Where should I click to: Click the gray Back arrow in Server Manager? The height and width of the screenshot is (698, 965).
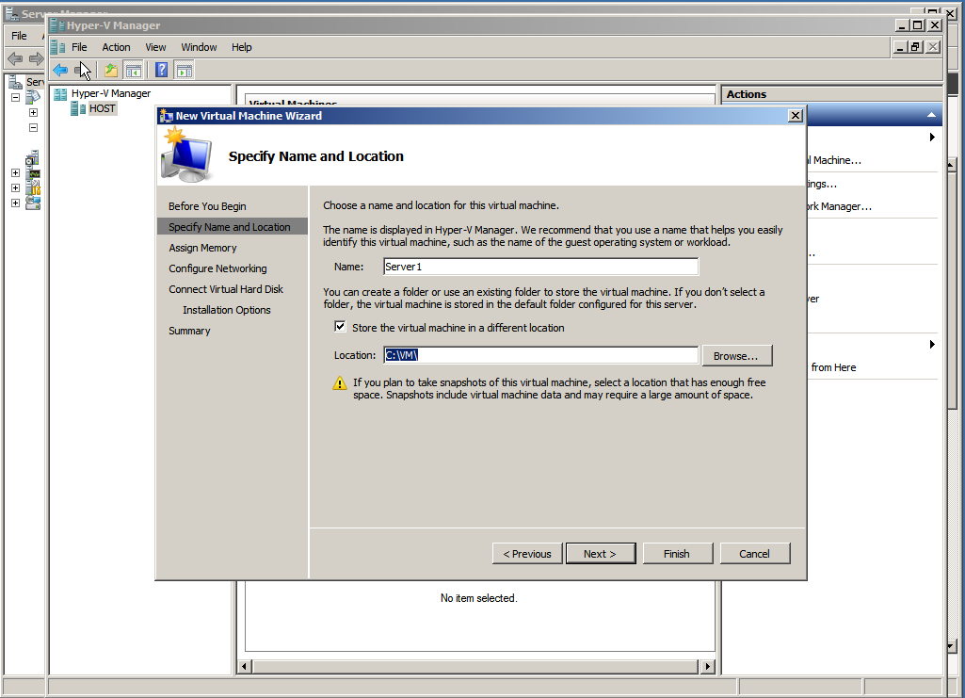[x=15, y=58]
